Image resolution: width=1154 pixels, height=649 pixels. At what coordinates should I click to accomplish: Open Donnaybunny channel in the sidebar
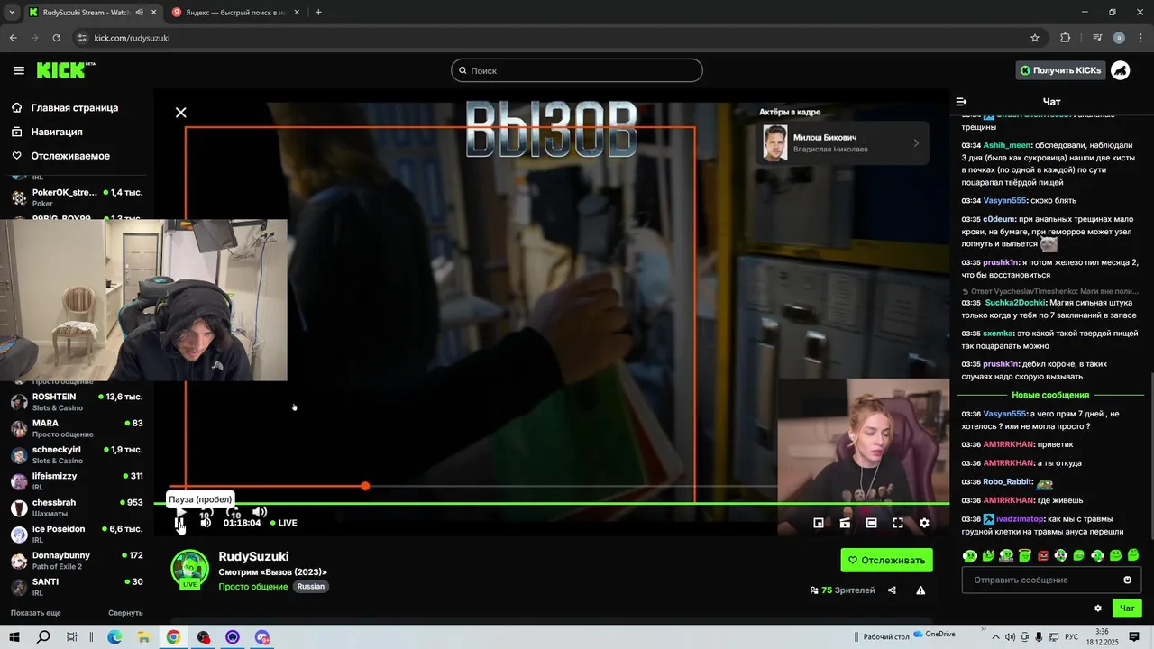click(x=77, y=561)
